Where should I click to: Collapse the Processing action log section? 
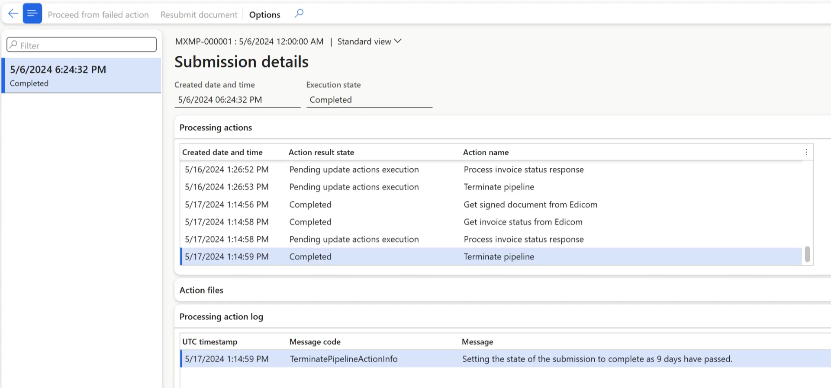(221, 317)
